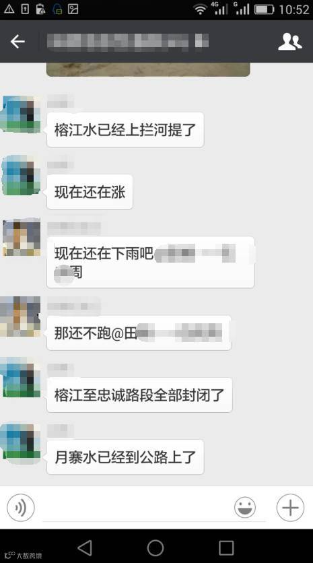
Task: Select message 榕江至忠诚路段全部封闭了
Action: [x=139, y=395]
